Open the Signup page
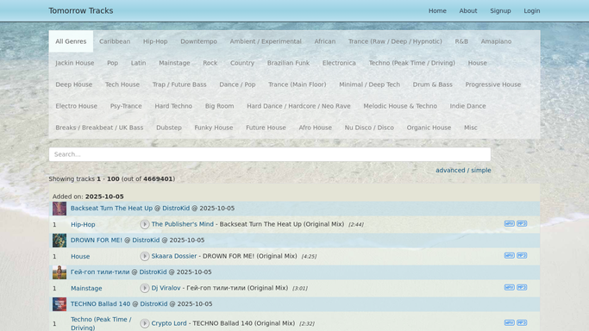 point(500,11)
